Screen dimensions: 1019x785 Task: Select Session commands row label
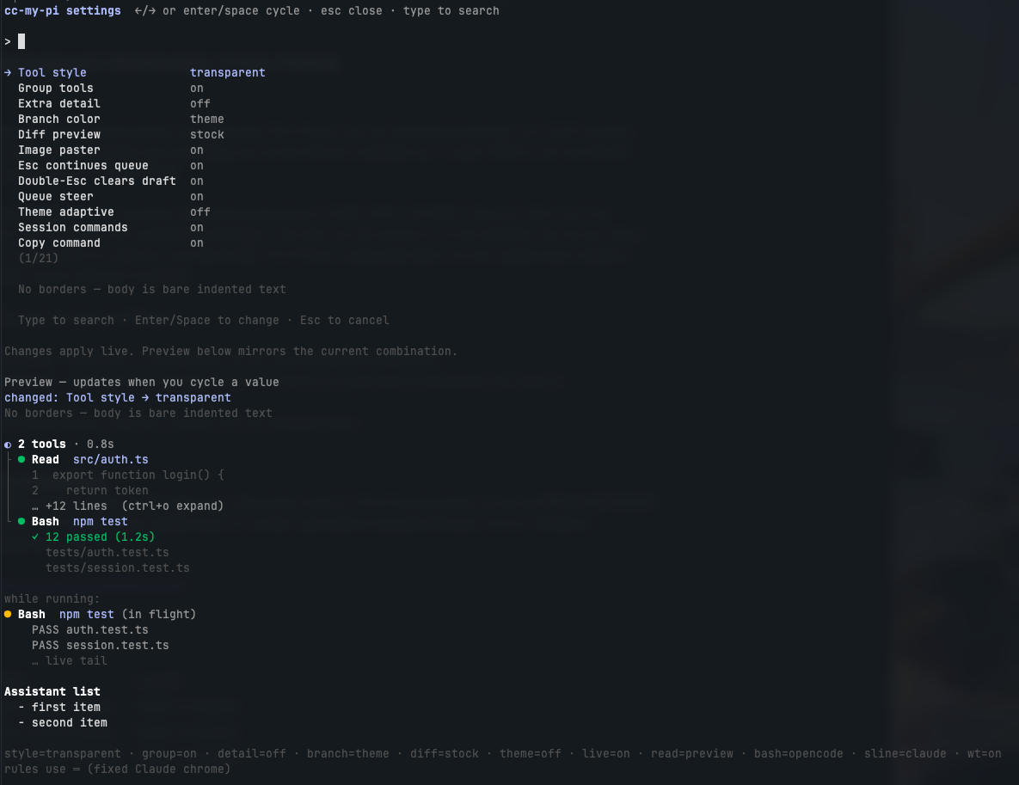pos(73,228)
